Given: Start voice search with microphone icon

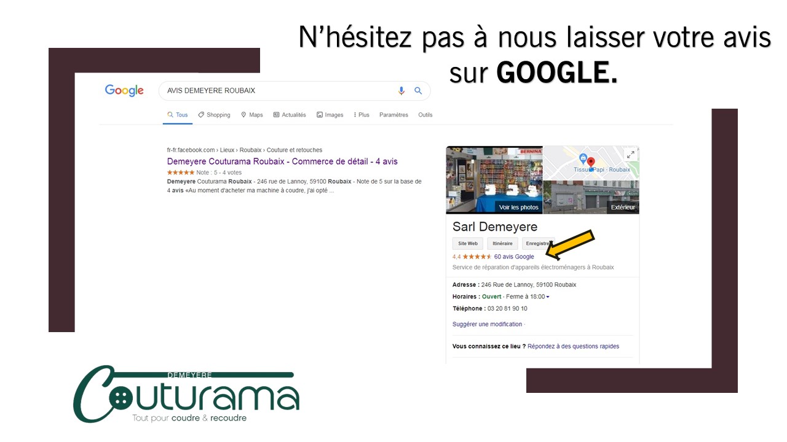Looking at the screenshot, I should 401,91.
